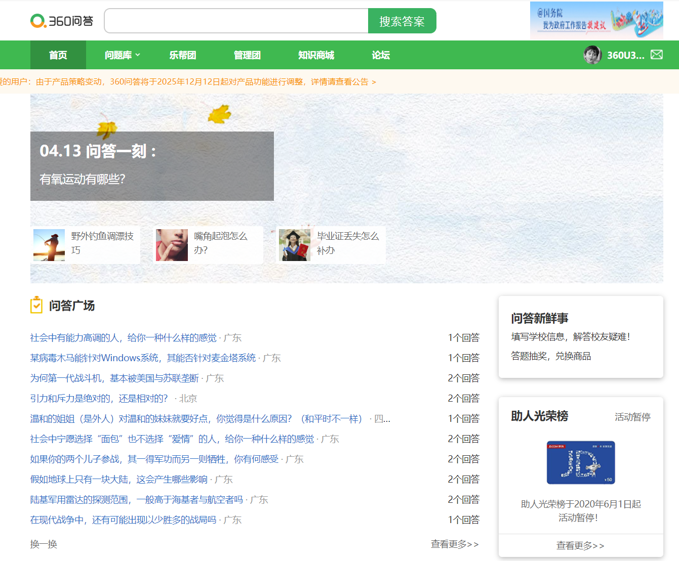
Task: Go to the 知识商城 tab
Action: pyautogui.click(x=316, y=55)
